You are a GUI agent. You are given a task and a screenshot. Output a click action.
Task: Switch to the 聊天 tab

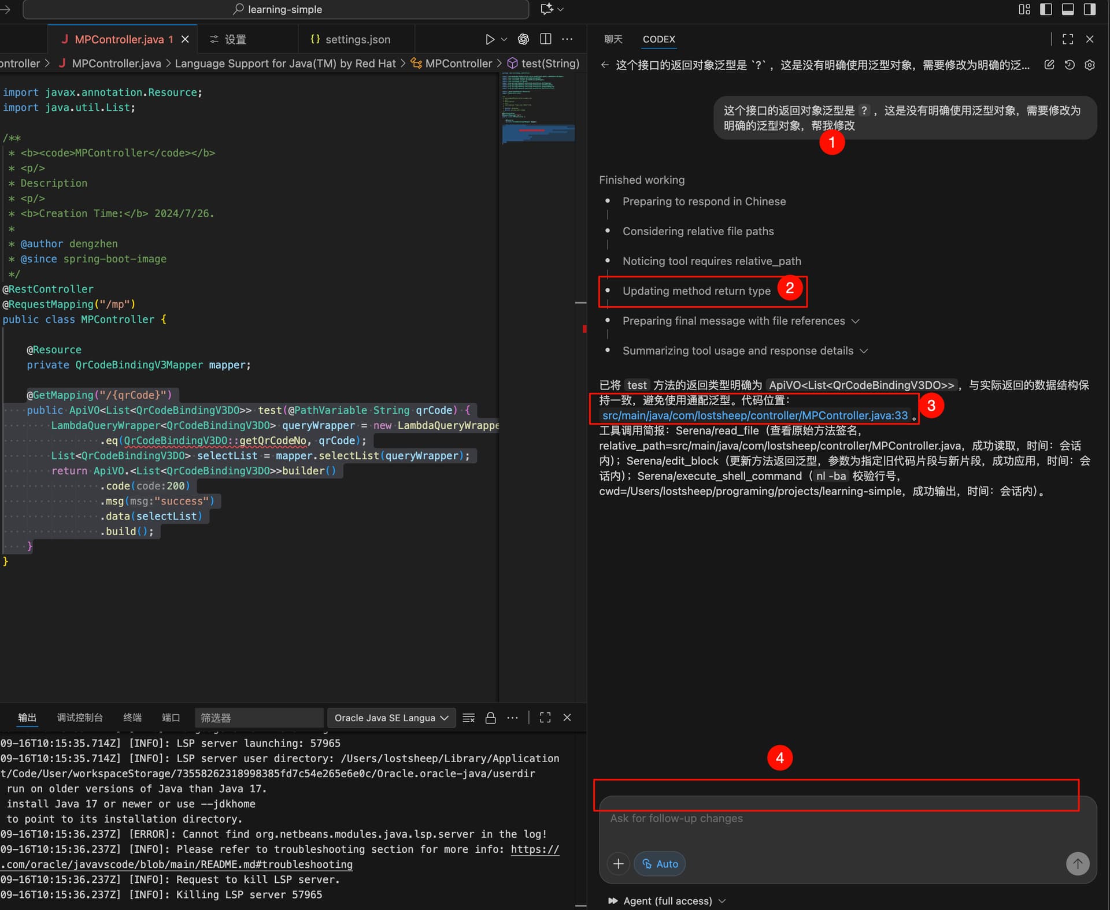pyautogui.click(x=613, y=39)
